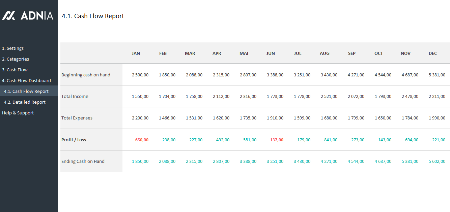This screenshot has width=450, height=212.
Task: Click the ADNIA logo icon
Action: [x=8, y=15]
